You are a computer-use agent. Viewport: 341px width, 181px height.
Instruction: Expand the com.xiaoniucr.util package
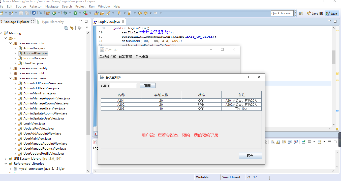point(10,73)
